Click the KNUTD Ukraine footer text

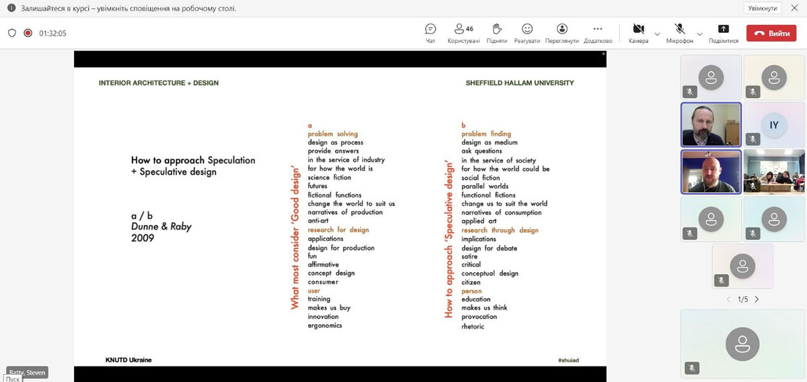tap(128, 360)
